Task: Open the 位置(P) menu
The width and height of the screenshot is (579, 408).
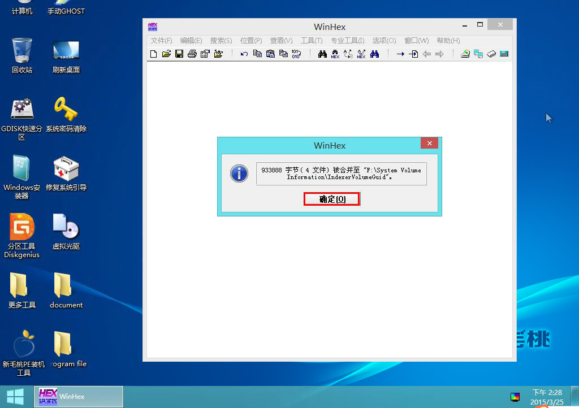Action: tap(250, 41)
